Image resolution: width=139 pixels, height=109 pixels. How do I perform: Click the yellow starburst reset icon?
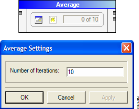coord(53,20)
